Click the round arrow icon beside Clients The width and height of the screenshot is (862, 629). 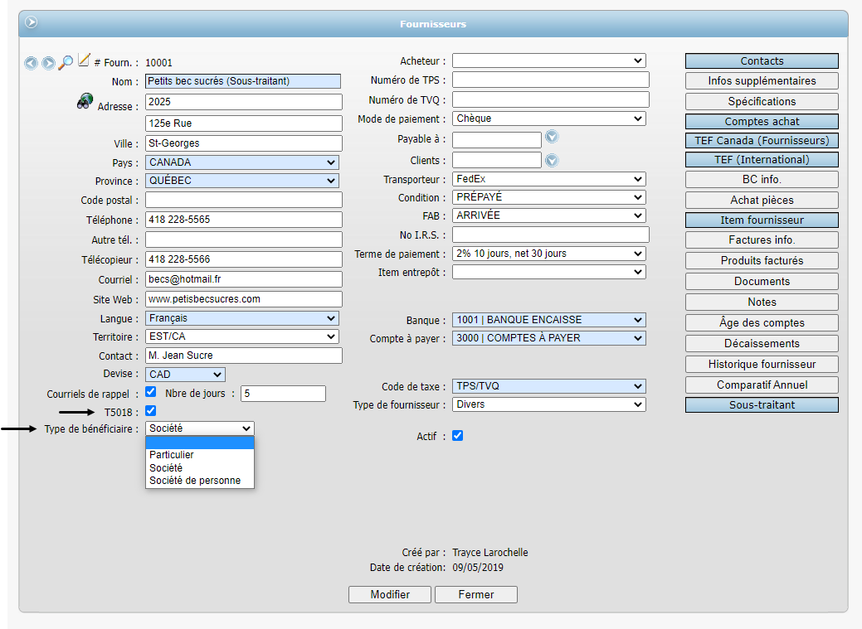tap(552, 160)
